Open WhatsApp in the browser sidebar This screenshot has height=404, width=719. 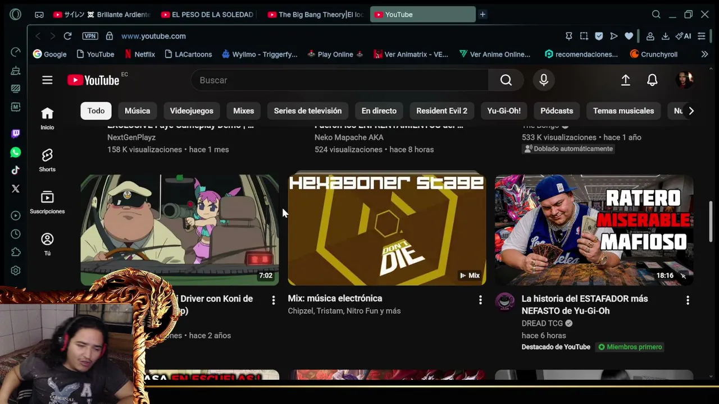16,152
